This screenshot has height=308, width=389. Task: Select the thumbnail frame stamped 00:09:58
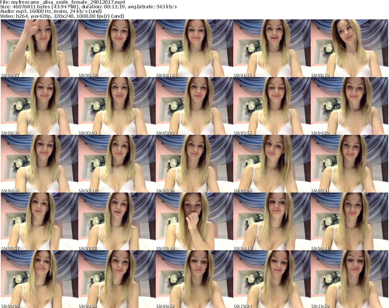click(194, 279)
